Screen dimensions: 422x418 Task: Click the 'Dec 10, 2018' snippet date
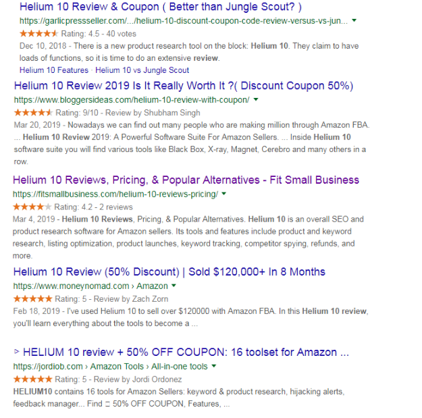(x=43, y=46)
